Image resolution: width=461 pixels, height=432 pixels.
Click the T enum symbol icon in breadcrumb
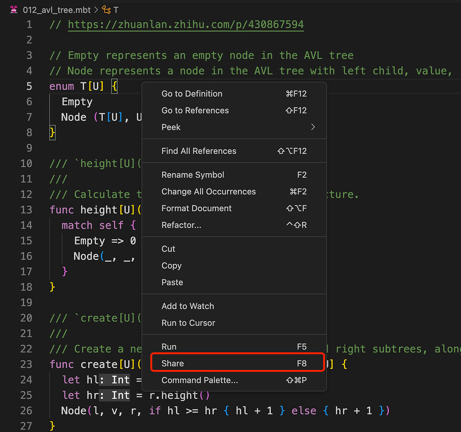coord(106,10)
